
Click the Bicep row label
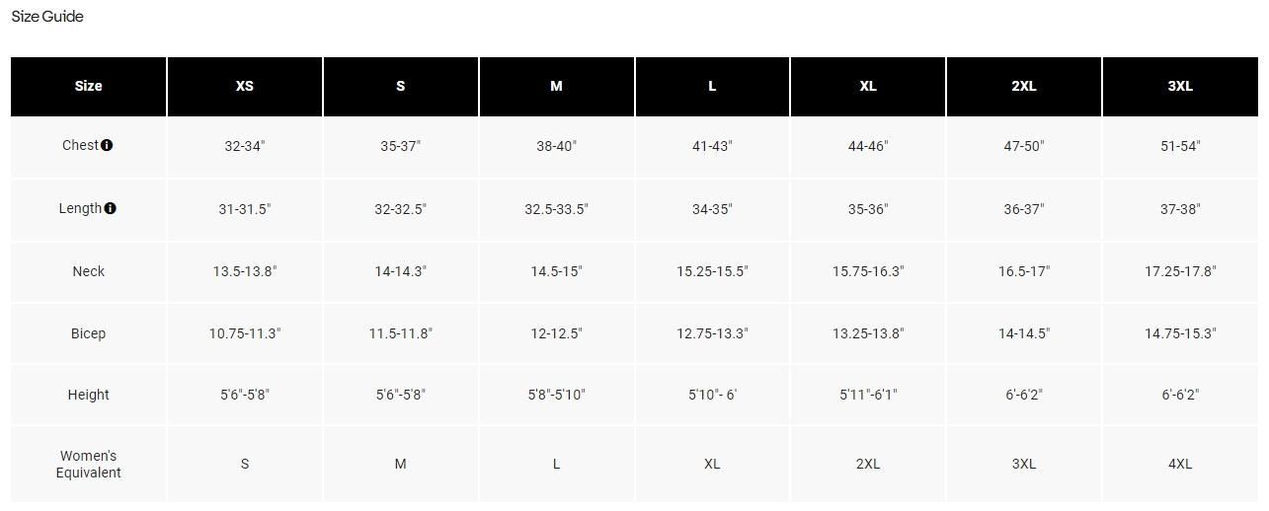(88, 333)
